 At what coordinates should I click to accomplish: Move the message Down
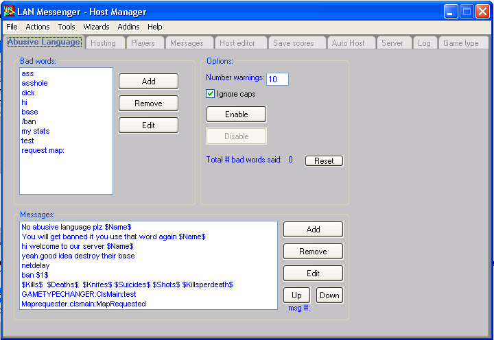329,295
